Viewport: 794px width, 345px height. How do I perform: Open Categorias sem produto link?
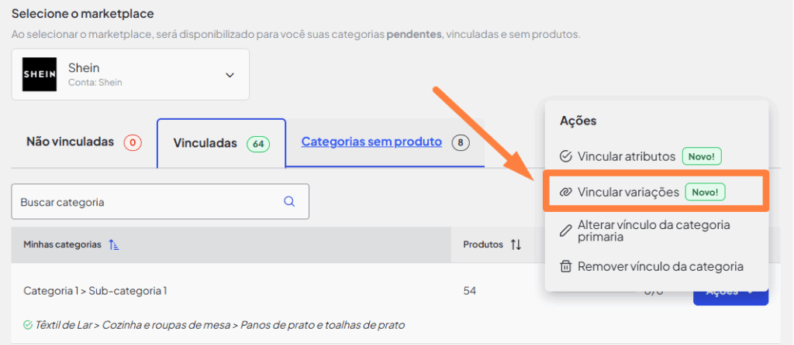(371, 142)
